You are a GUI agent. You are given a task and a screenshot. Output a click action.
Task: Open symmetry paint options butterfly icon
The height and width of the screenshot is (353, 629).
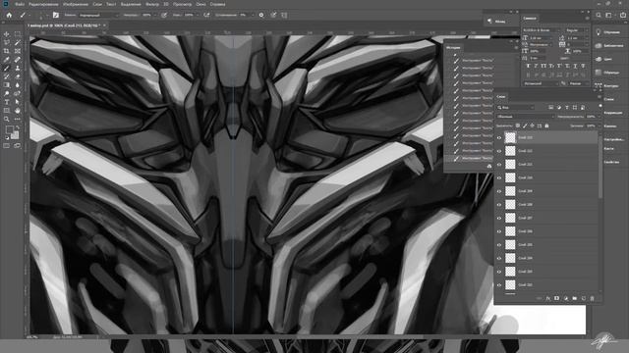coord(284,16)
